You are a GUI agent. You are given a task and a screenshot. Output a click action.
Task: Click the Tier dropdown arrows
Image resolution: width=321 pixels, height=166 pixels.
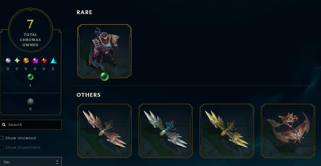[x=57, y=162]
